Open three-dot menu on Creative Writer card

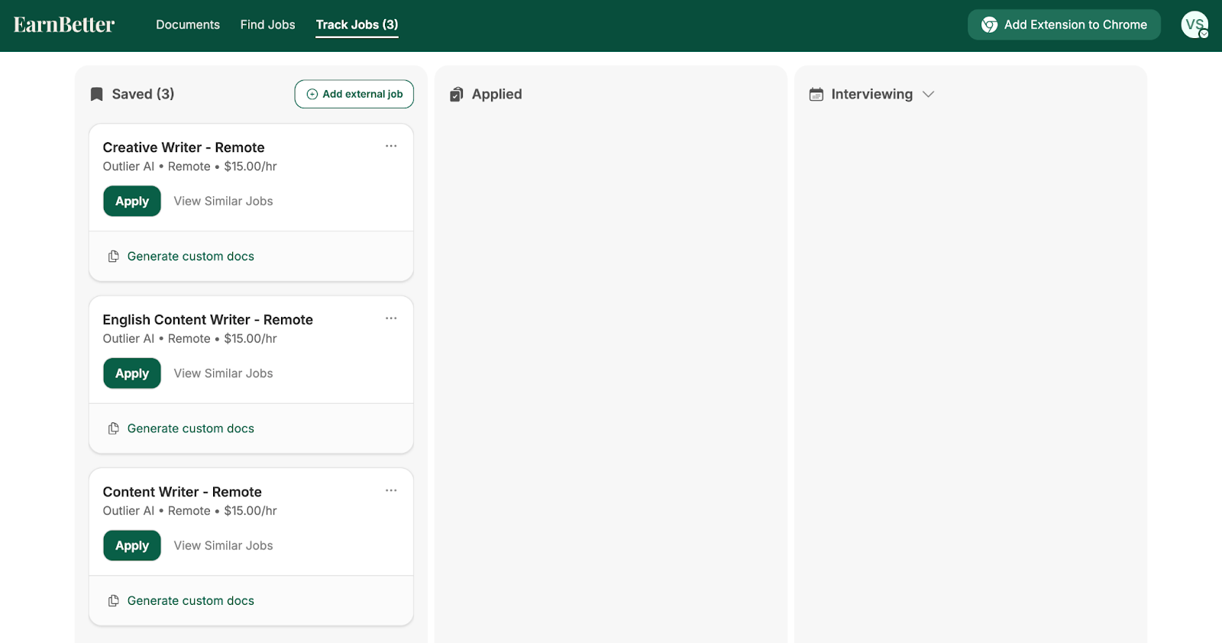[x=391, y=146]
